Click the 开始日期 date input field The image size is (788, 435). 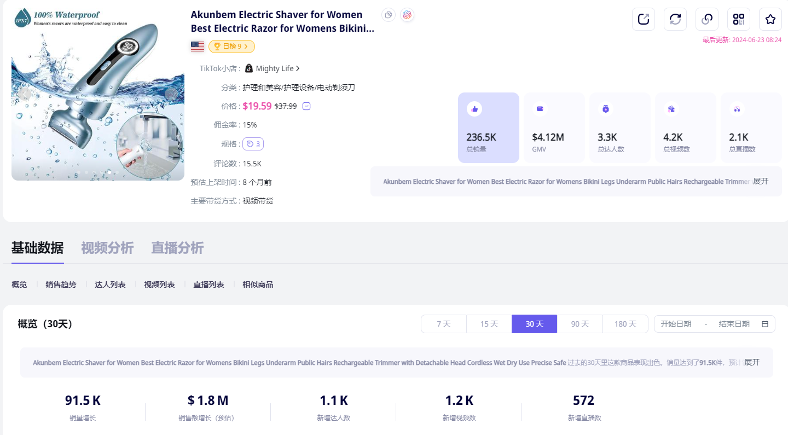[676, 324]
